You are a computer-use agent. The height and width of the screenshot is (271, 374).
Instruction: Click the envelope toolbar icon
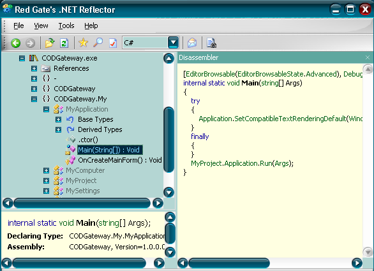point(192,43)
